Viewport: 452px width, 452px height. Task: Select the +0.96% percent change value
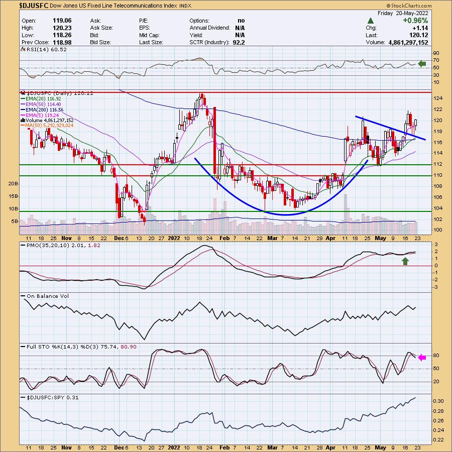point(415,21)
